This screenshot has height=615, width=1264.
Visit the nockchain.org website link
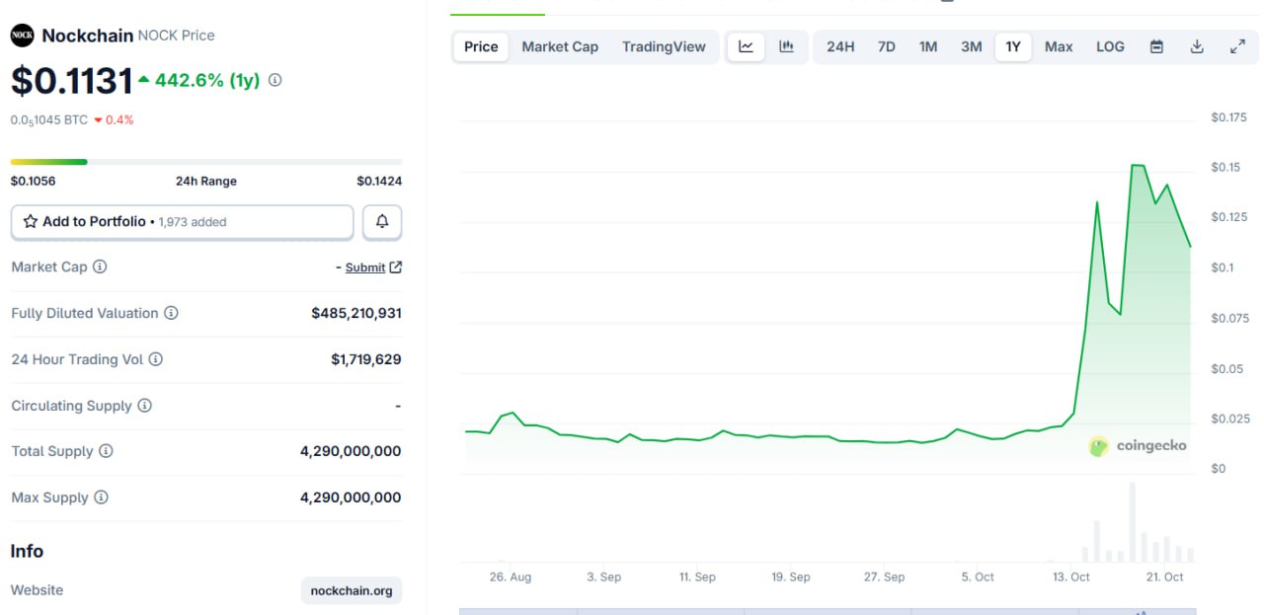pyautogui.click(x=352, y=590)
